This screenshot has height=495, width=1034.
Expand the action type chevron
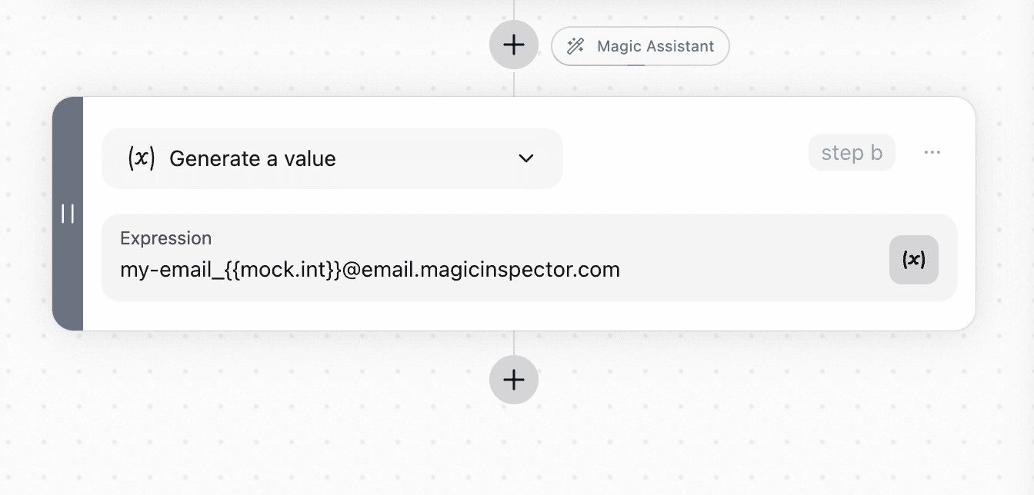(x=526, y=158)
